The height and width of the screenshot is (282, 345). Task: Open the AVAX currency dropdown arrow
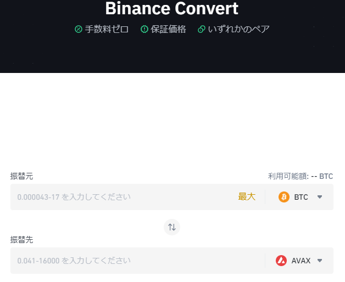click(320, 261)
